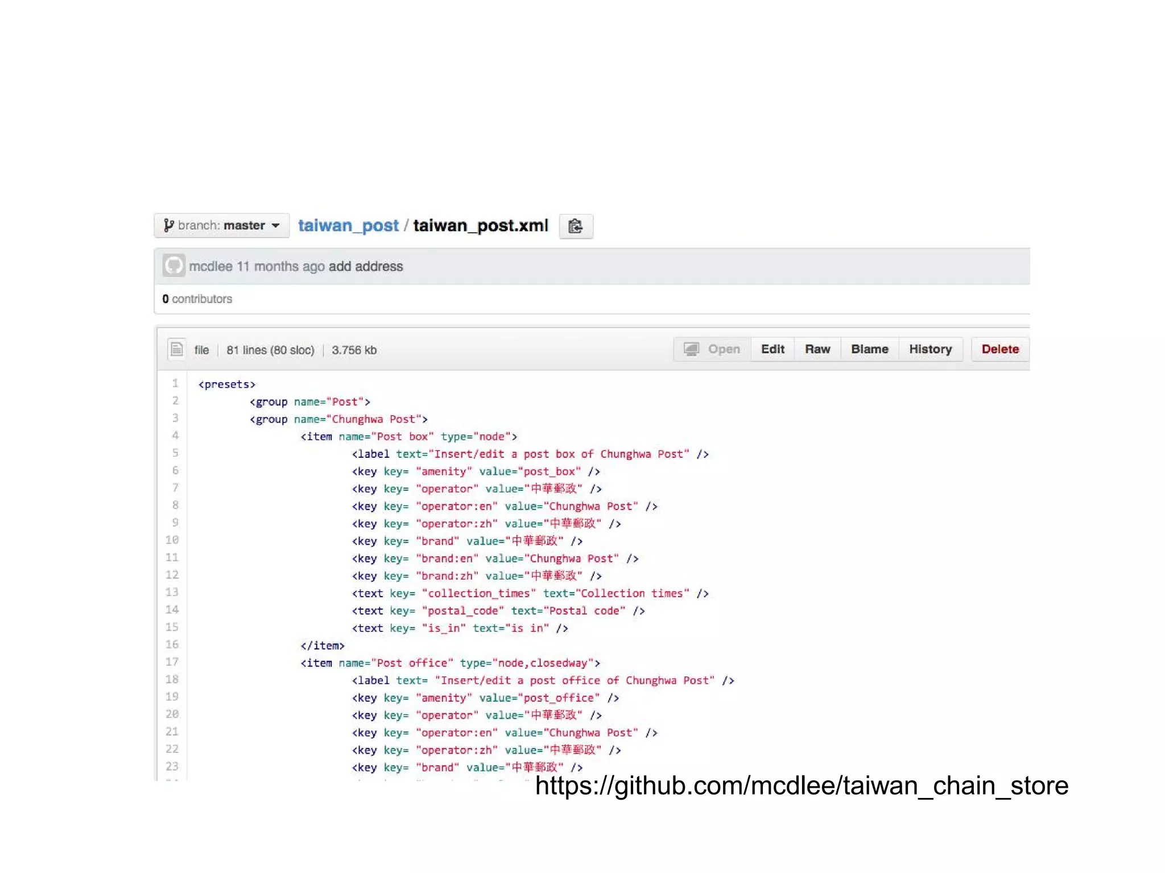Click line number 10 in gutter
The image size is (1165, 873).
pos(172,540)
